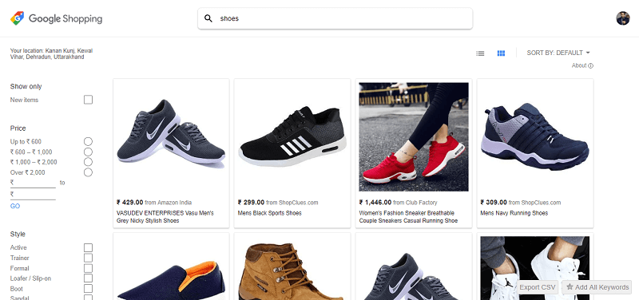Click the tan brown boot image
The height and width of the screenshot is (300, 639).
click(x=292, y=271)
